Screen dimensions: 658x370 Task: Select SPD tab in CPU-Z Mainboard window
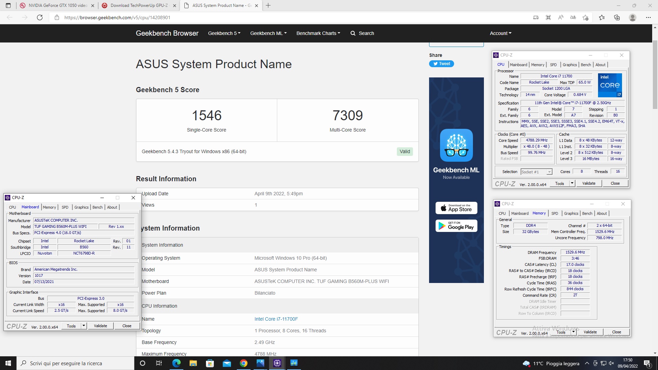click(65, 207)
